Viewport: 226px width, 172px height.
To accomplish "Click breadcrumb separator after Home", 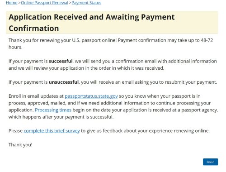I will [x=19, y=3].
